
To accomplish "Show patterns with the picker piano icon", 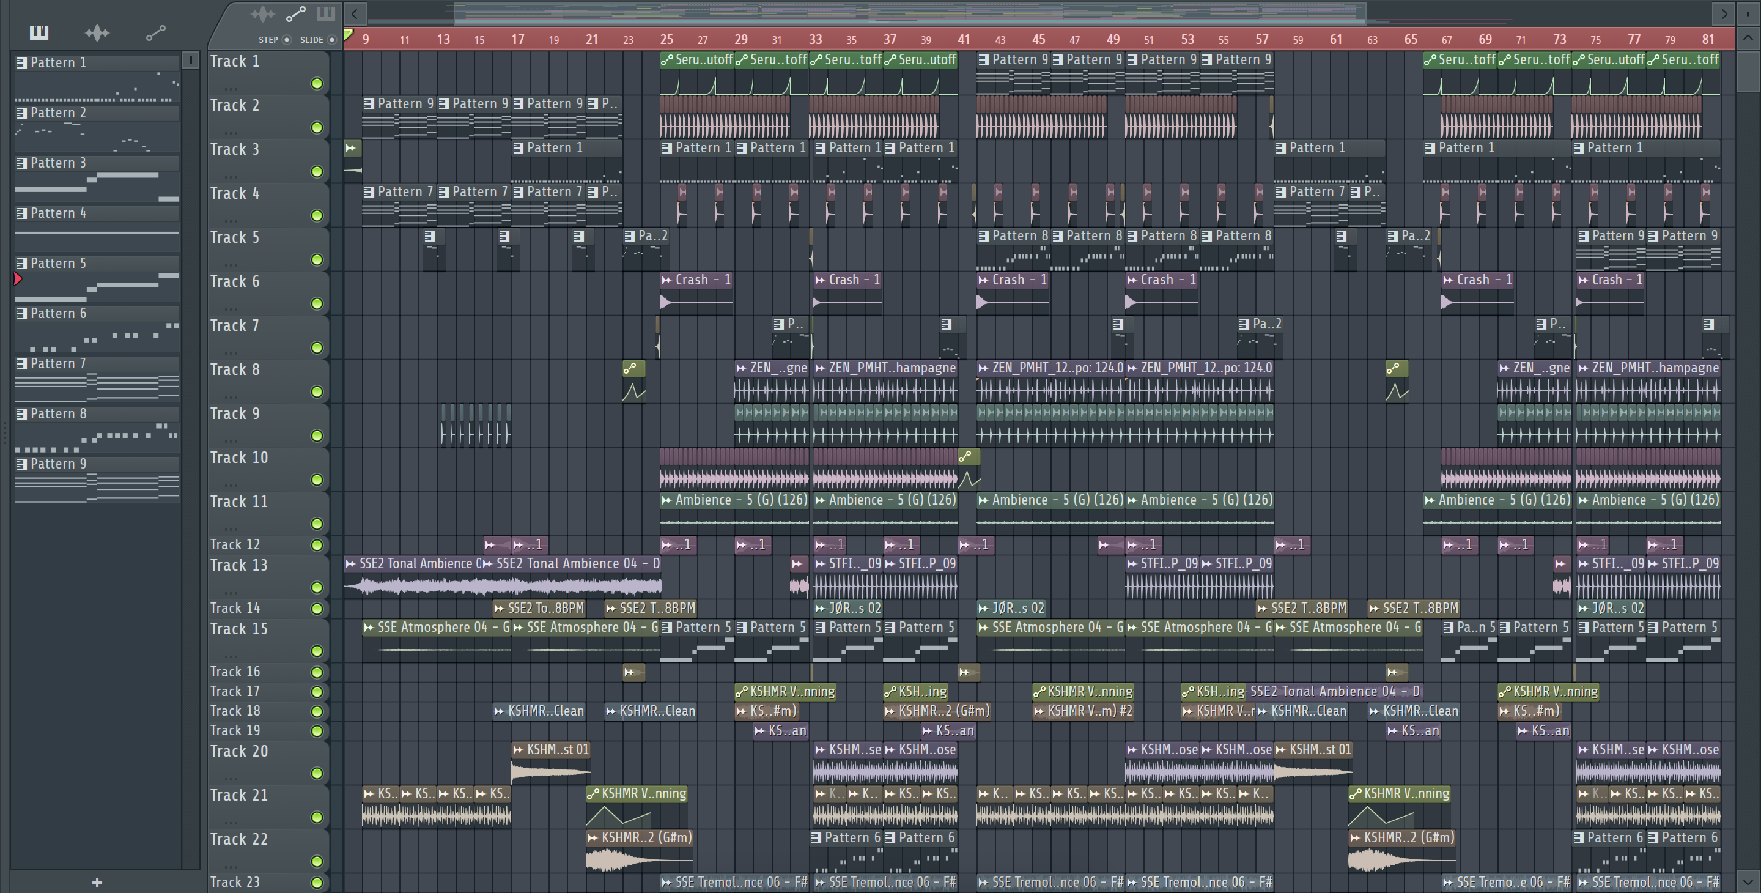I will tap(39, 32).
